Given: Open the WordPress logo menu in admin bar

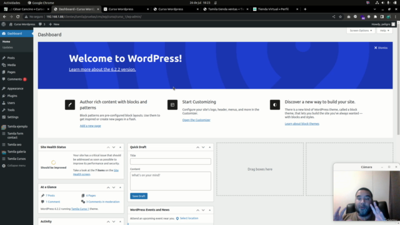Looking at the screenshot, I should pos(4,24).
